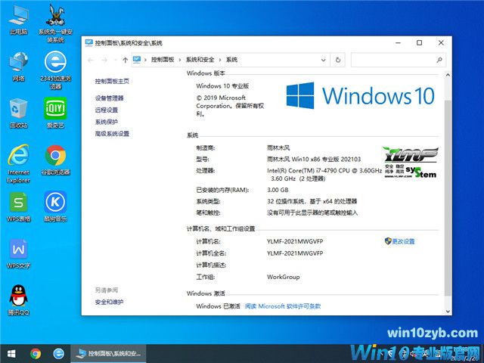
Task: Open the Windows Start menu
Action: (x=11, y=354)
